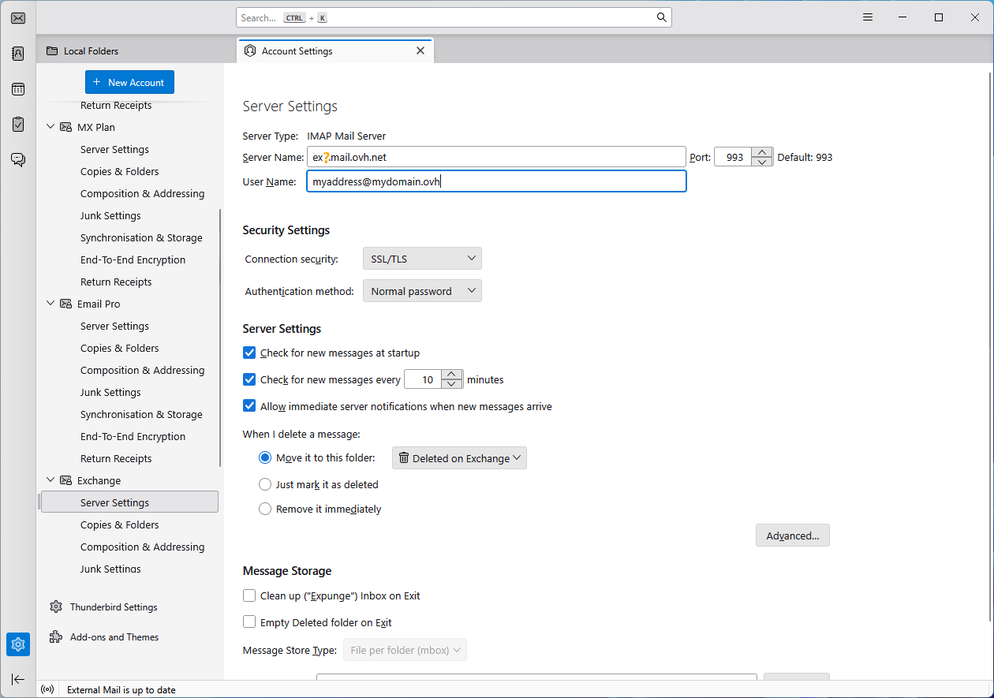Open the Connection security dropdown

point(422,259)
